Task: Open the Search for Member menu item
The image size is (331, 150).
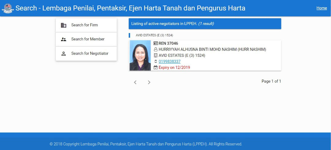Action: pyautogui.click(x=86, y=39)
